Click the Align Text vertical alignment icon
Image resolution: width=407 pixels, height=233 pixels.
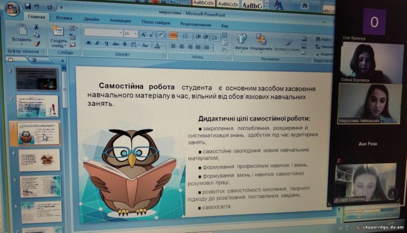click(225, 43)
